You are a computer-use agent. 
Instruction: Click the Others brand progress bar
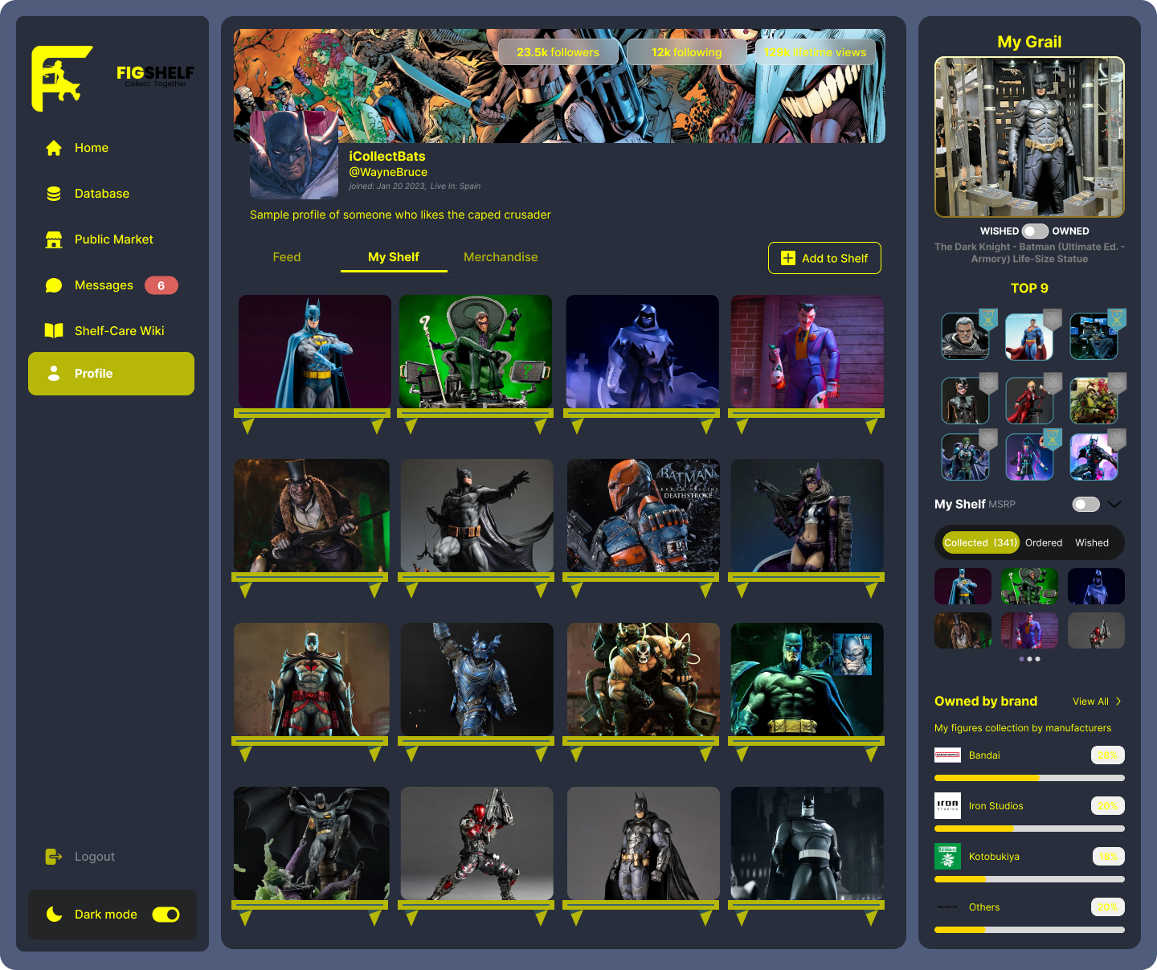click(1029, 930)
